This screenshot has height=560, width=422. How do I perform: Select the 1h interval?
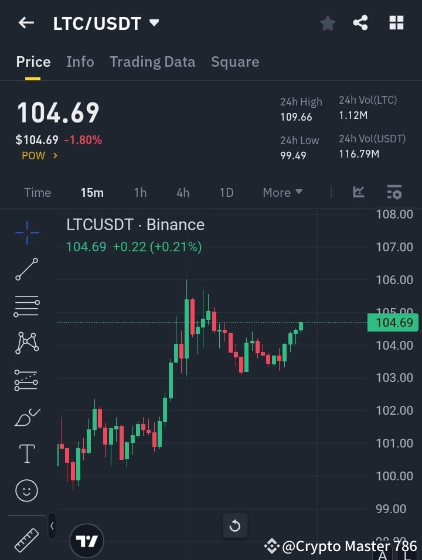[141, 193]
